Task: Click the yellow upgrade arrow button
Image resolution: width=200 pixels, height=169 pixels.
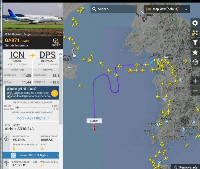Action: click(x=55, y=94)
